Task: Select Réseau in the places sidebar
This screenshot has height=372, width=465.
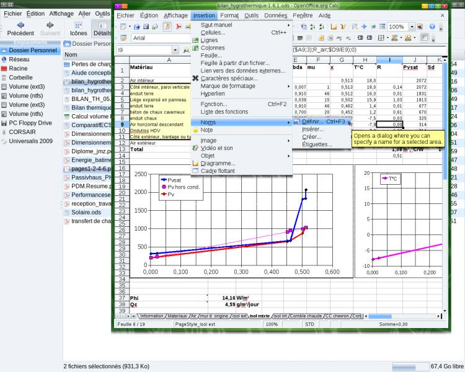Action: (19, 60)
